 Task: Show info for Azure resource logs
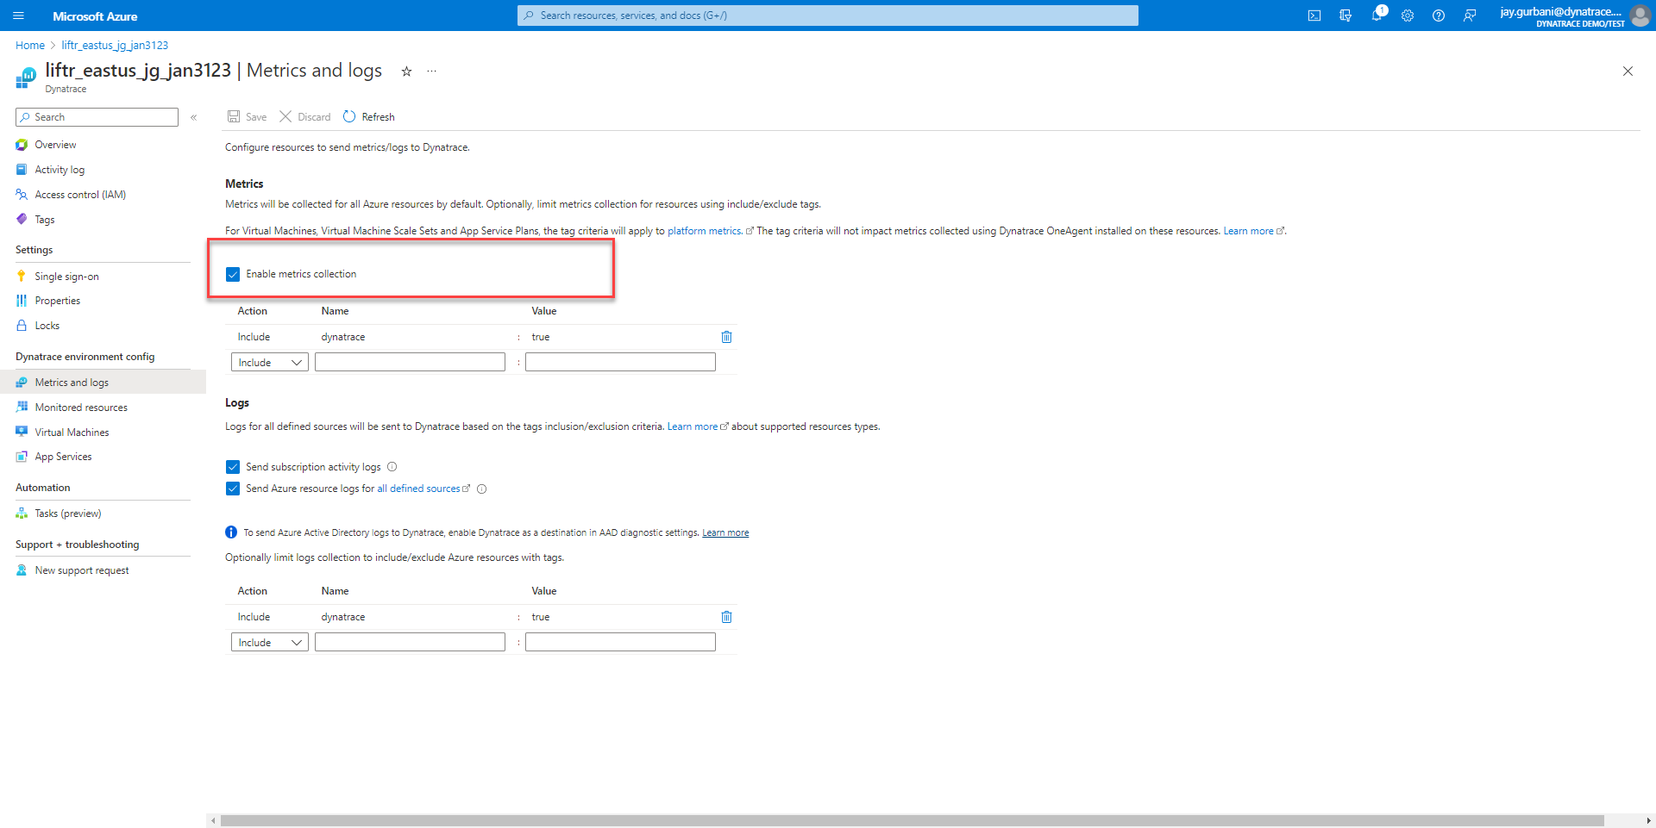click(x=482, y=489)
